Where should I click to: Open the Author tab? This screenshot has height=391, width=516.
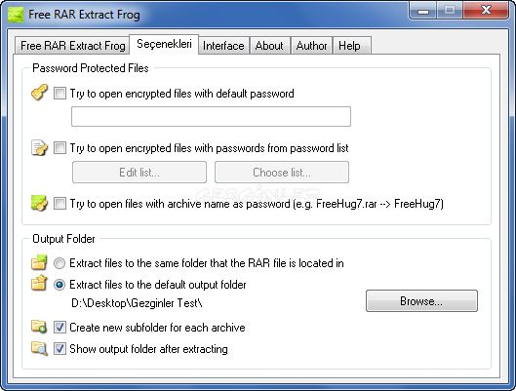click(x=311, y=46)
